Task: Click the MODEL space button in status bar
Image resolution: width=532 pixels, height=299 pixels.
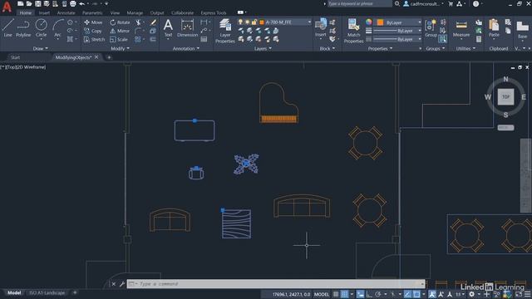Action: pyautogui.click(x=322, y=294)
